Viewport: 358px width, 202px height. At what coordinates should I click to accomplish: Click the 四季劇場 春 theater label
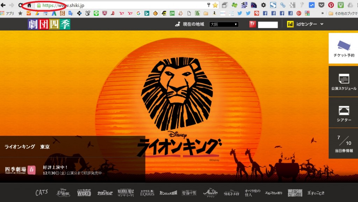(20, 170)
